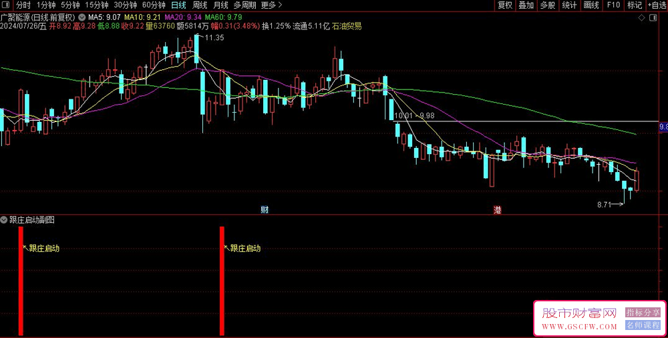Open the dropdown beside 跟庄启动副图
This screenshot has height=338, width=668.
pos(4,220)
